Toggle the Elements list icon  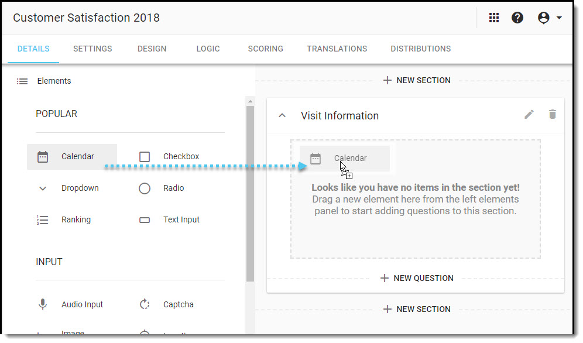[22, 81]
